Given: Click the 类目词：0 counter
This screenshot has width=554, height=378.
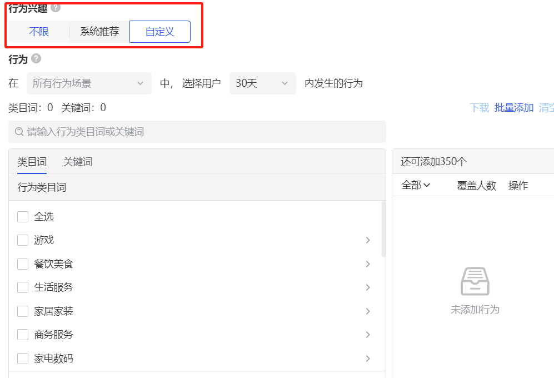Looking at the screenshot, I should coord(31,107).
